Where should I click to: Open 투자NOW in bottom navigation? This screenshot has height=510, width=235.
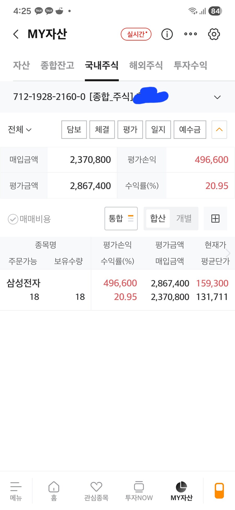(139, 491)
